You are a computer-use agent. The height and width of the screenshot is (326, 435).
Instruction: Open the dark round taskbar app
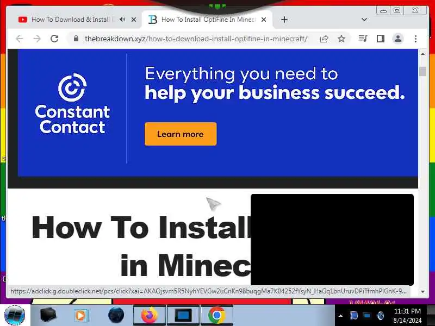click(x=116, y=315)
